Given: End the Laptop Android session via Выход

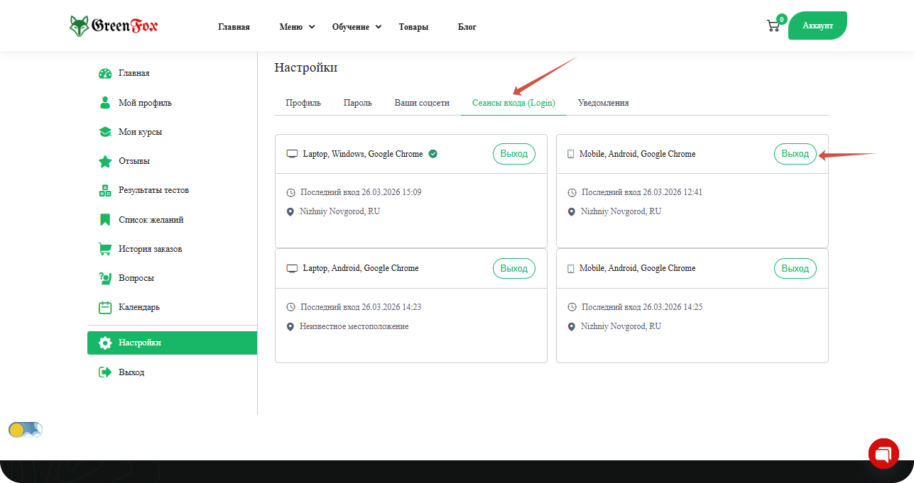Looking at the screenshot, I should point(513,269).
